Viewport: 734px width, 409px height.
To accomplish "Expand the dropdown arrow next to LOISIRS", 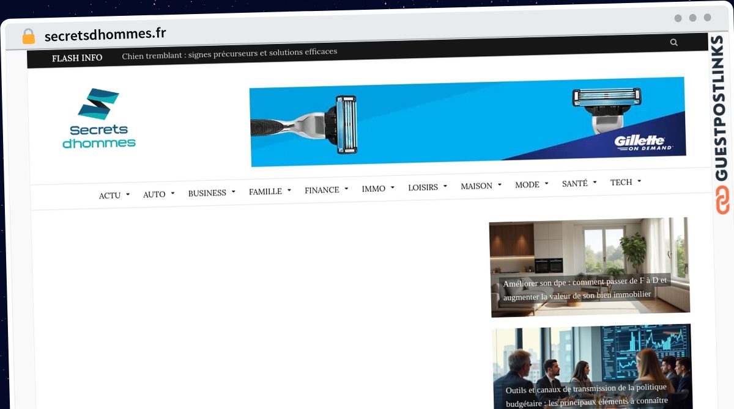I will pos(445,186).
